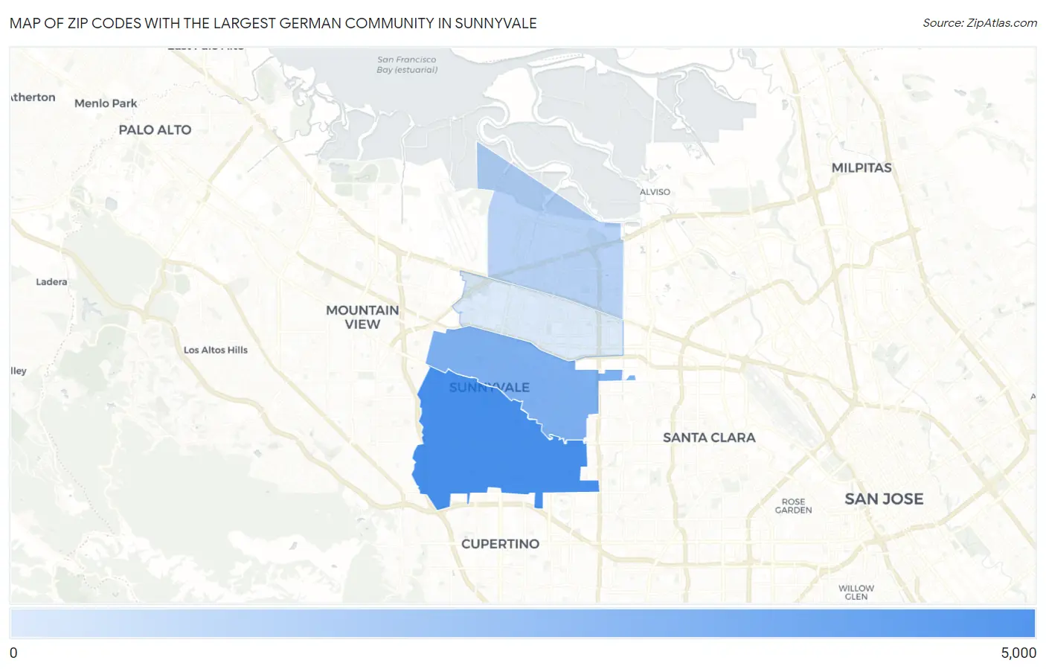Click the legend minimum value 0

pyautogui.click(x=13, y=653)
